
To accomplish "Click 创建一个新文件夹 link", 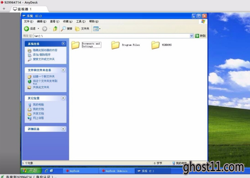I will click(44, 76).
